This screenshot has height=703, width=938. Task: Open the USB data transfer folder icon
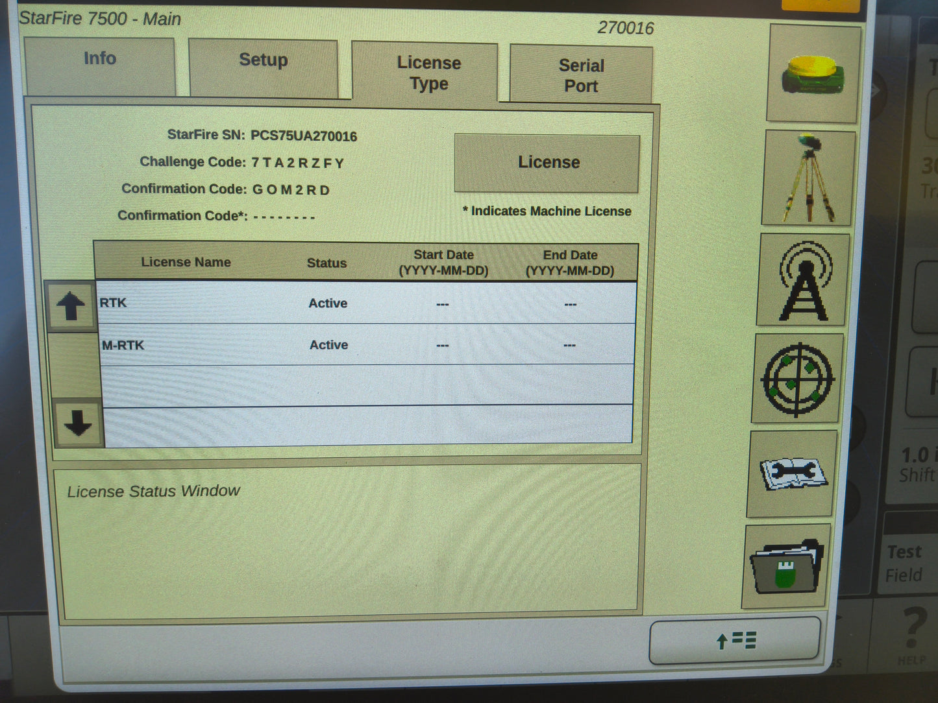(x=785, y=567)
